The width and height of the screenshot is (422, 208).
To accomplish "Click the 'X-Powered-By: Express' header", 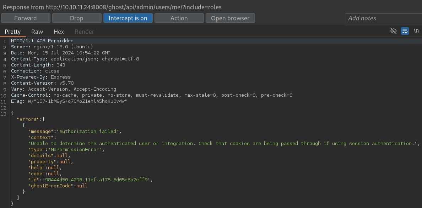I will pos(40,77).
